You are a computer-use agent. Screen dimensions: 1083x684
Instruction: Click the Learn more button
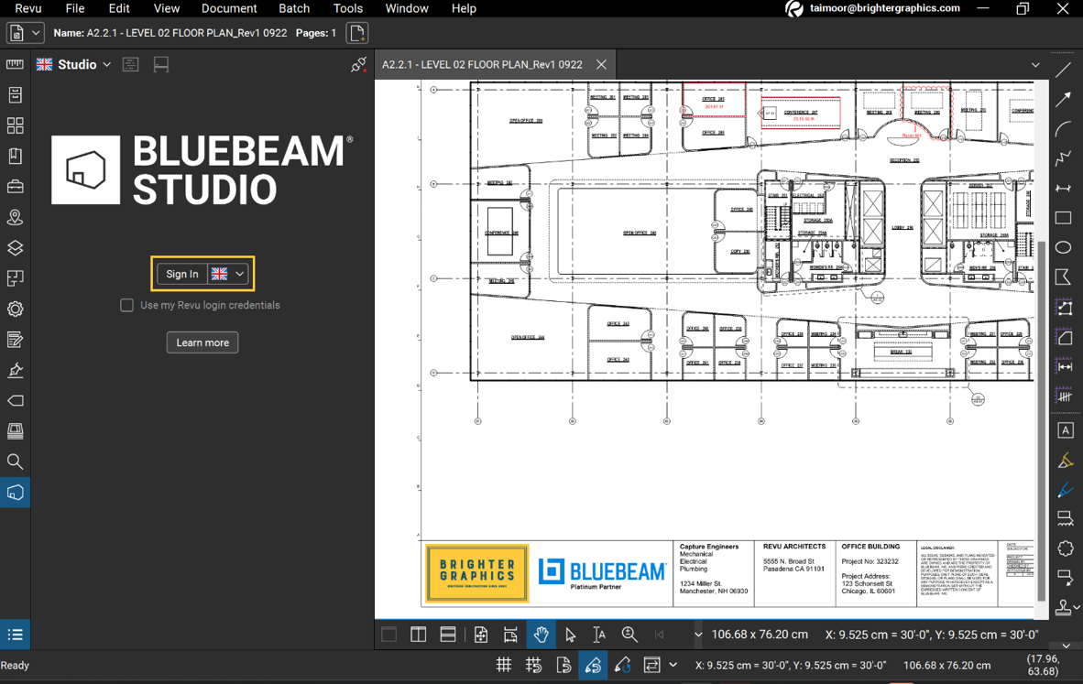pos(202,342)
